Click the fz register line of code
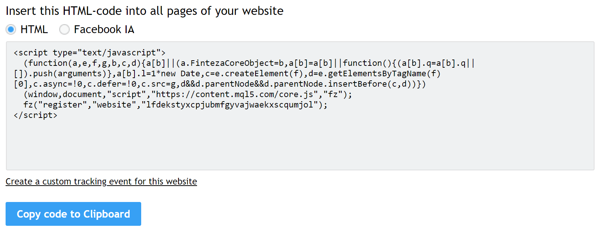Image resolution: width=599 pixels, height=231 pixels. (x=171, y=105)
